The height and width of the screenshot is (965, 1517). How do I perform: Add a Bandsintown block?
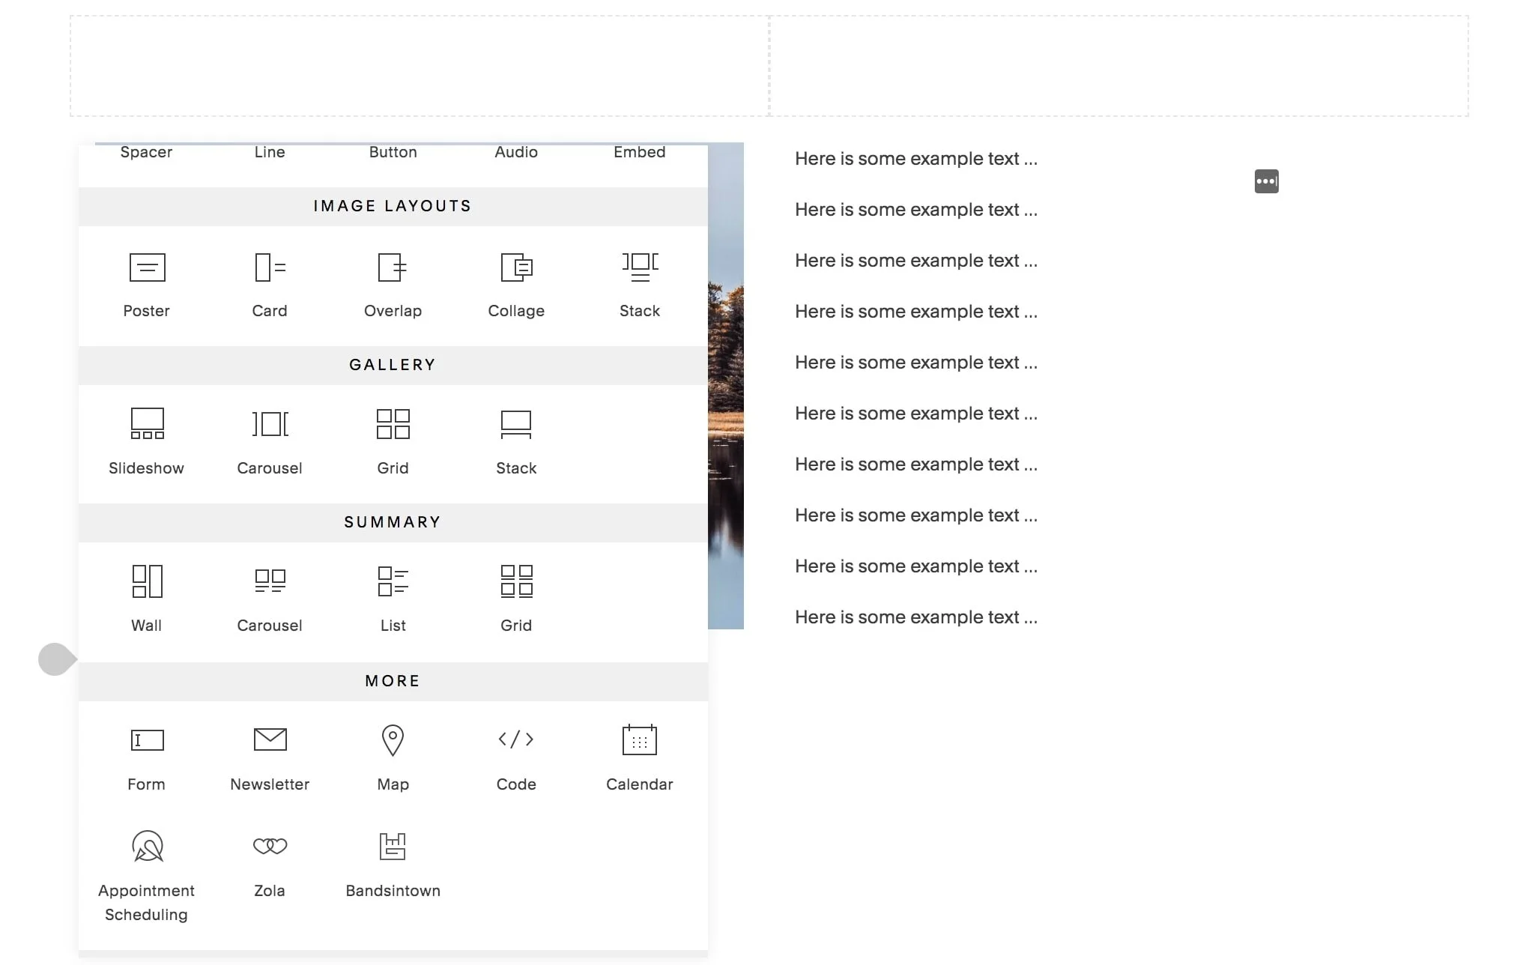tap(393, 865)
